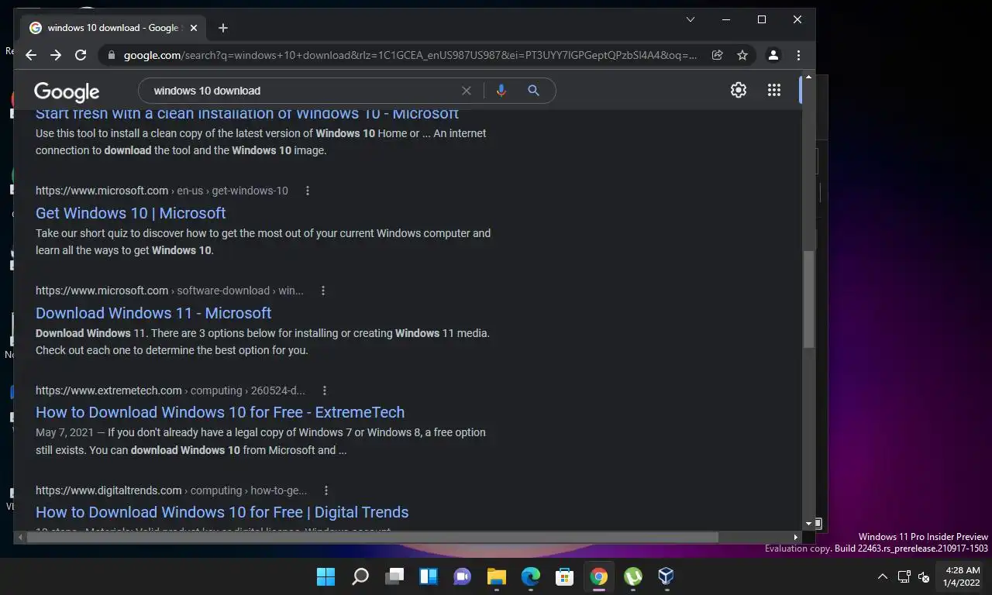Open the clock showing 4:28 AM
This screenshot has height=595, width=992.
pos(963,576)
